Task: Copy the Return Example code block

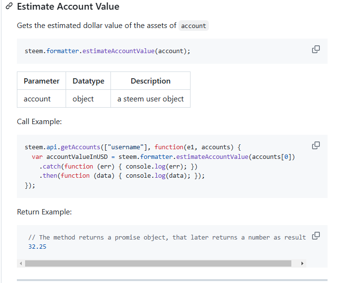Action: tap(315, 236)
